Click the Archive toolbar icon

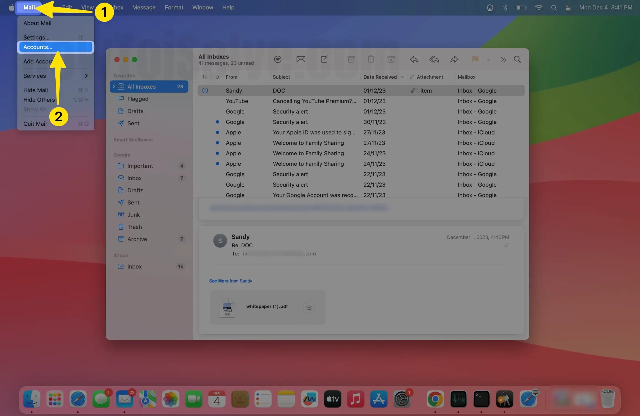pos(351,59)
